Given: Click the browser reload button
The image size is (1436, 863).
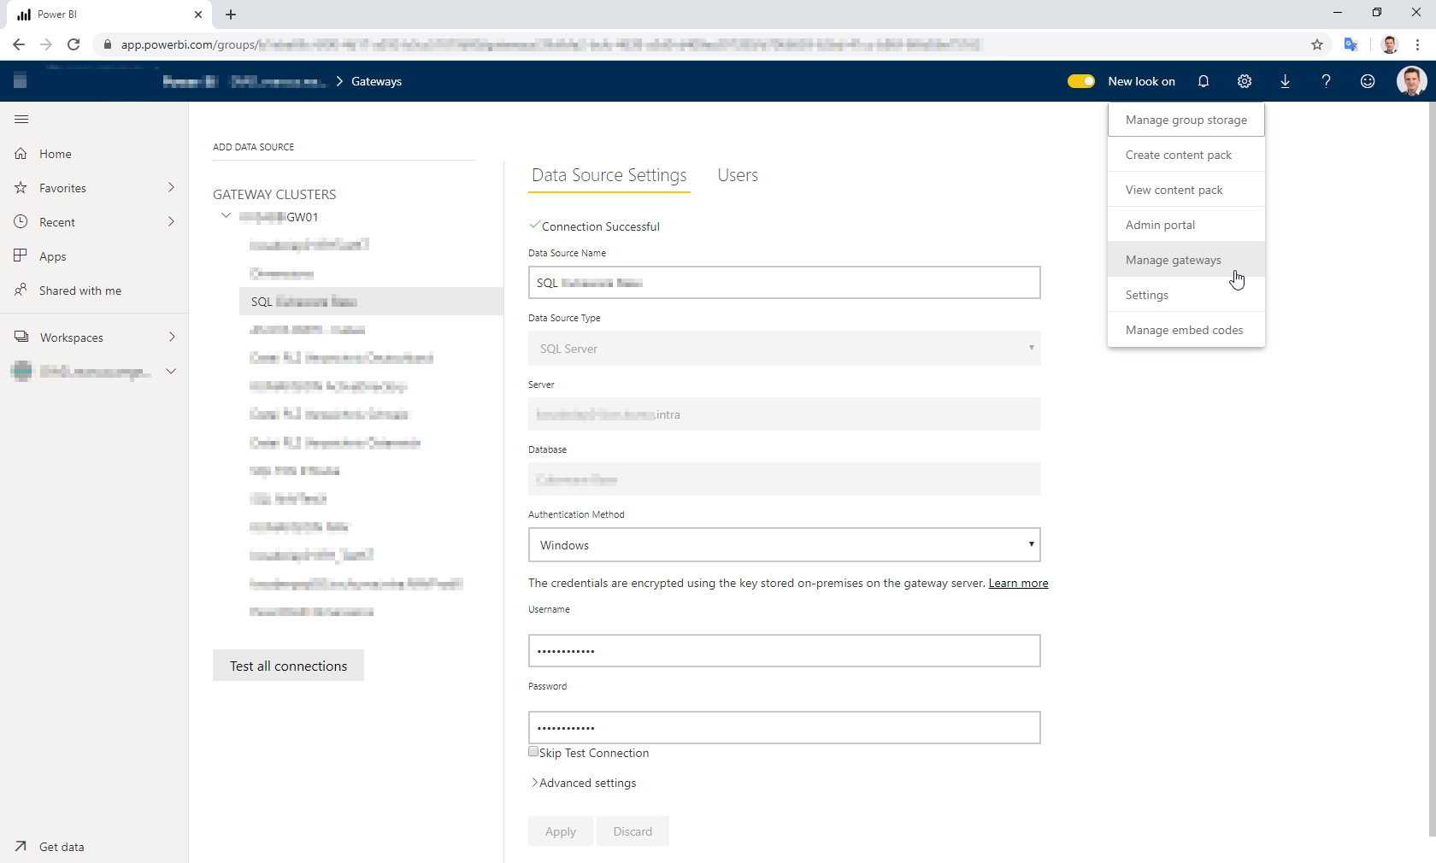Looking at the screenshot, I should (74, 44).
